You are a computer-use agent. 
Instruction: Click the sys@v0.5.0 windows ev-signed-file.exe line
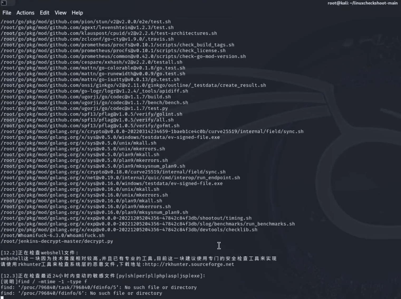pos(110,137)
